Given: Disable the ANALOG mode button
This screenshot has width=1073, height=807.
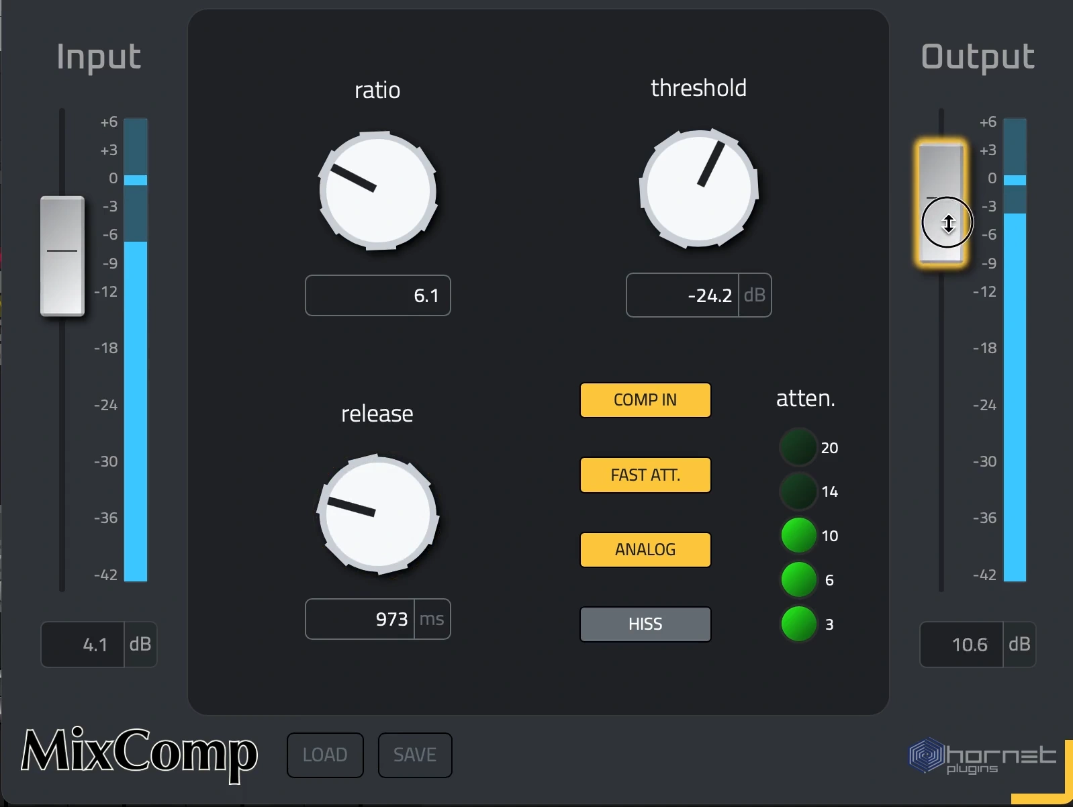Looking at the screenshot, I should [645, 550].
